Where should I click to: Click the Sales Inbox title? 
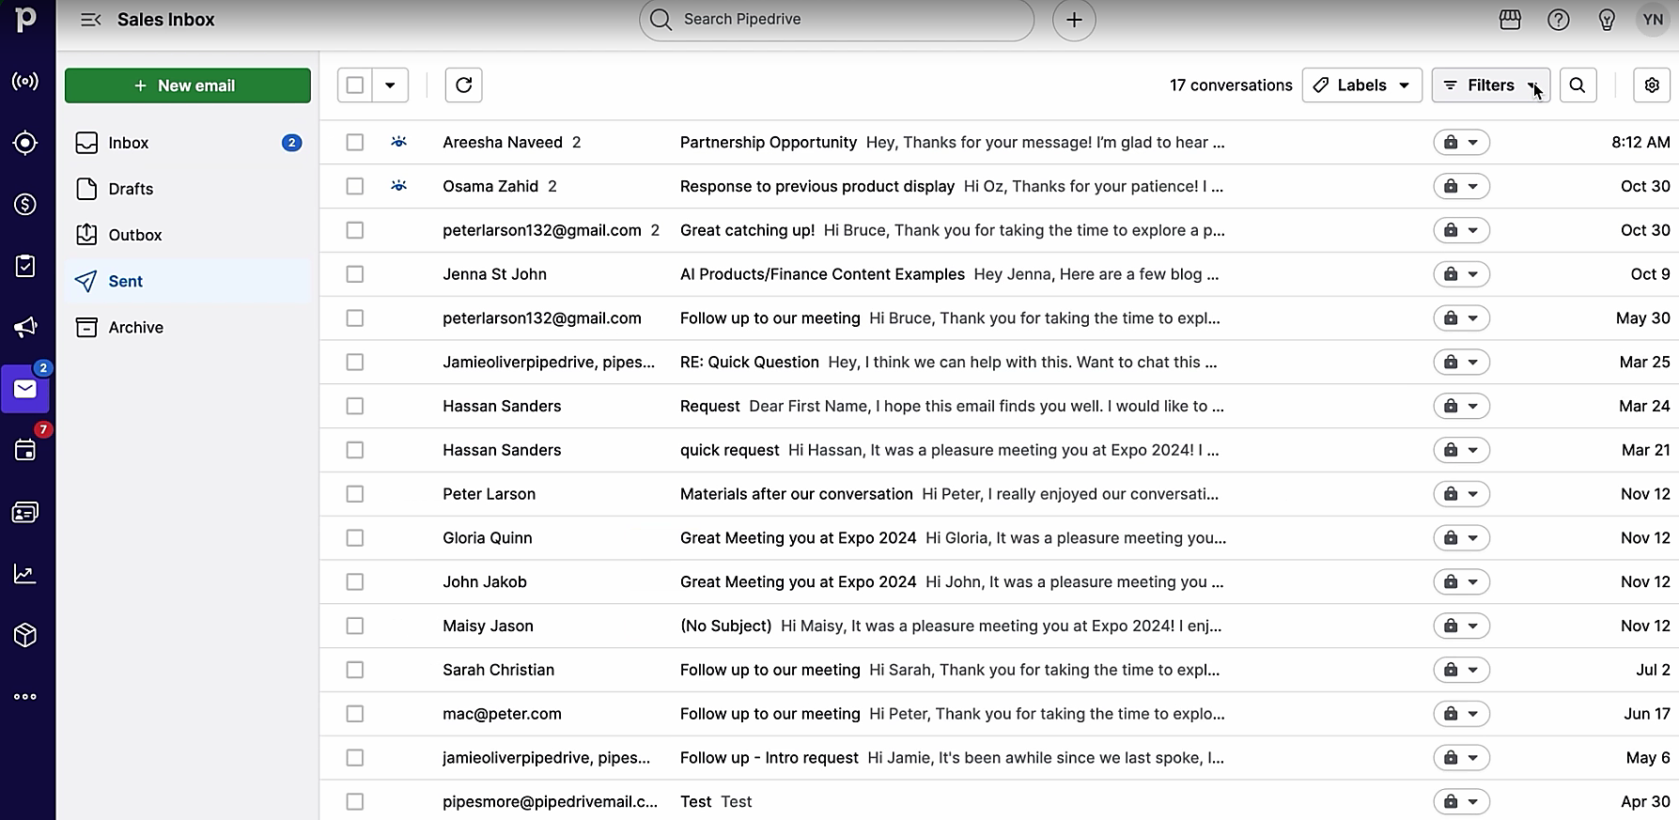pyautogui.click(x=165, y=20)
